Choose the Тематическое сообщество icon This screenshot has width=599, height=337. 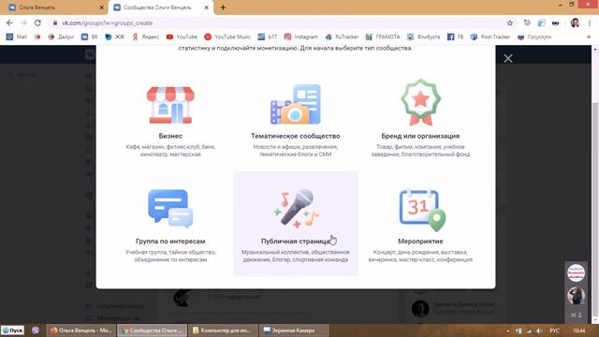click(x=296, y=104)
